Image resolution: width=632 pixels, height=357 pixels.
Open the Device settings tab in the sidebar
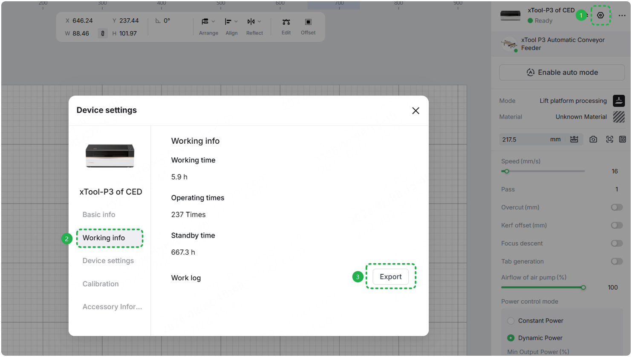coord(108,261)
